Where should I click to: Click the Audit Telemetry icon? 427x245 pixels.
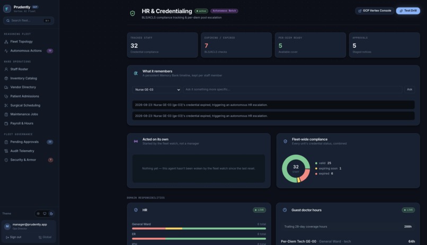tap(6, 151)
